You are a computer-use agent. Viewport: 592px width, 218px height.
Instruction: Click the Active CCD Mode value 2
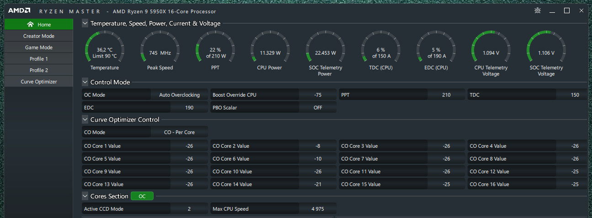(189, 209)
